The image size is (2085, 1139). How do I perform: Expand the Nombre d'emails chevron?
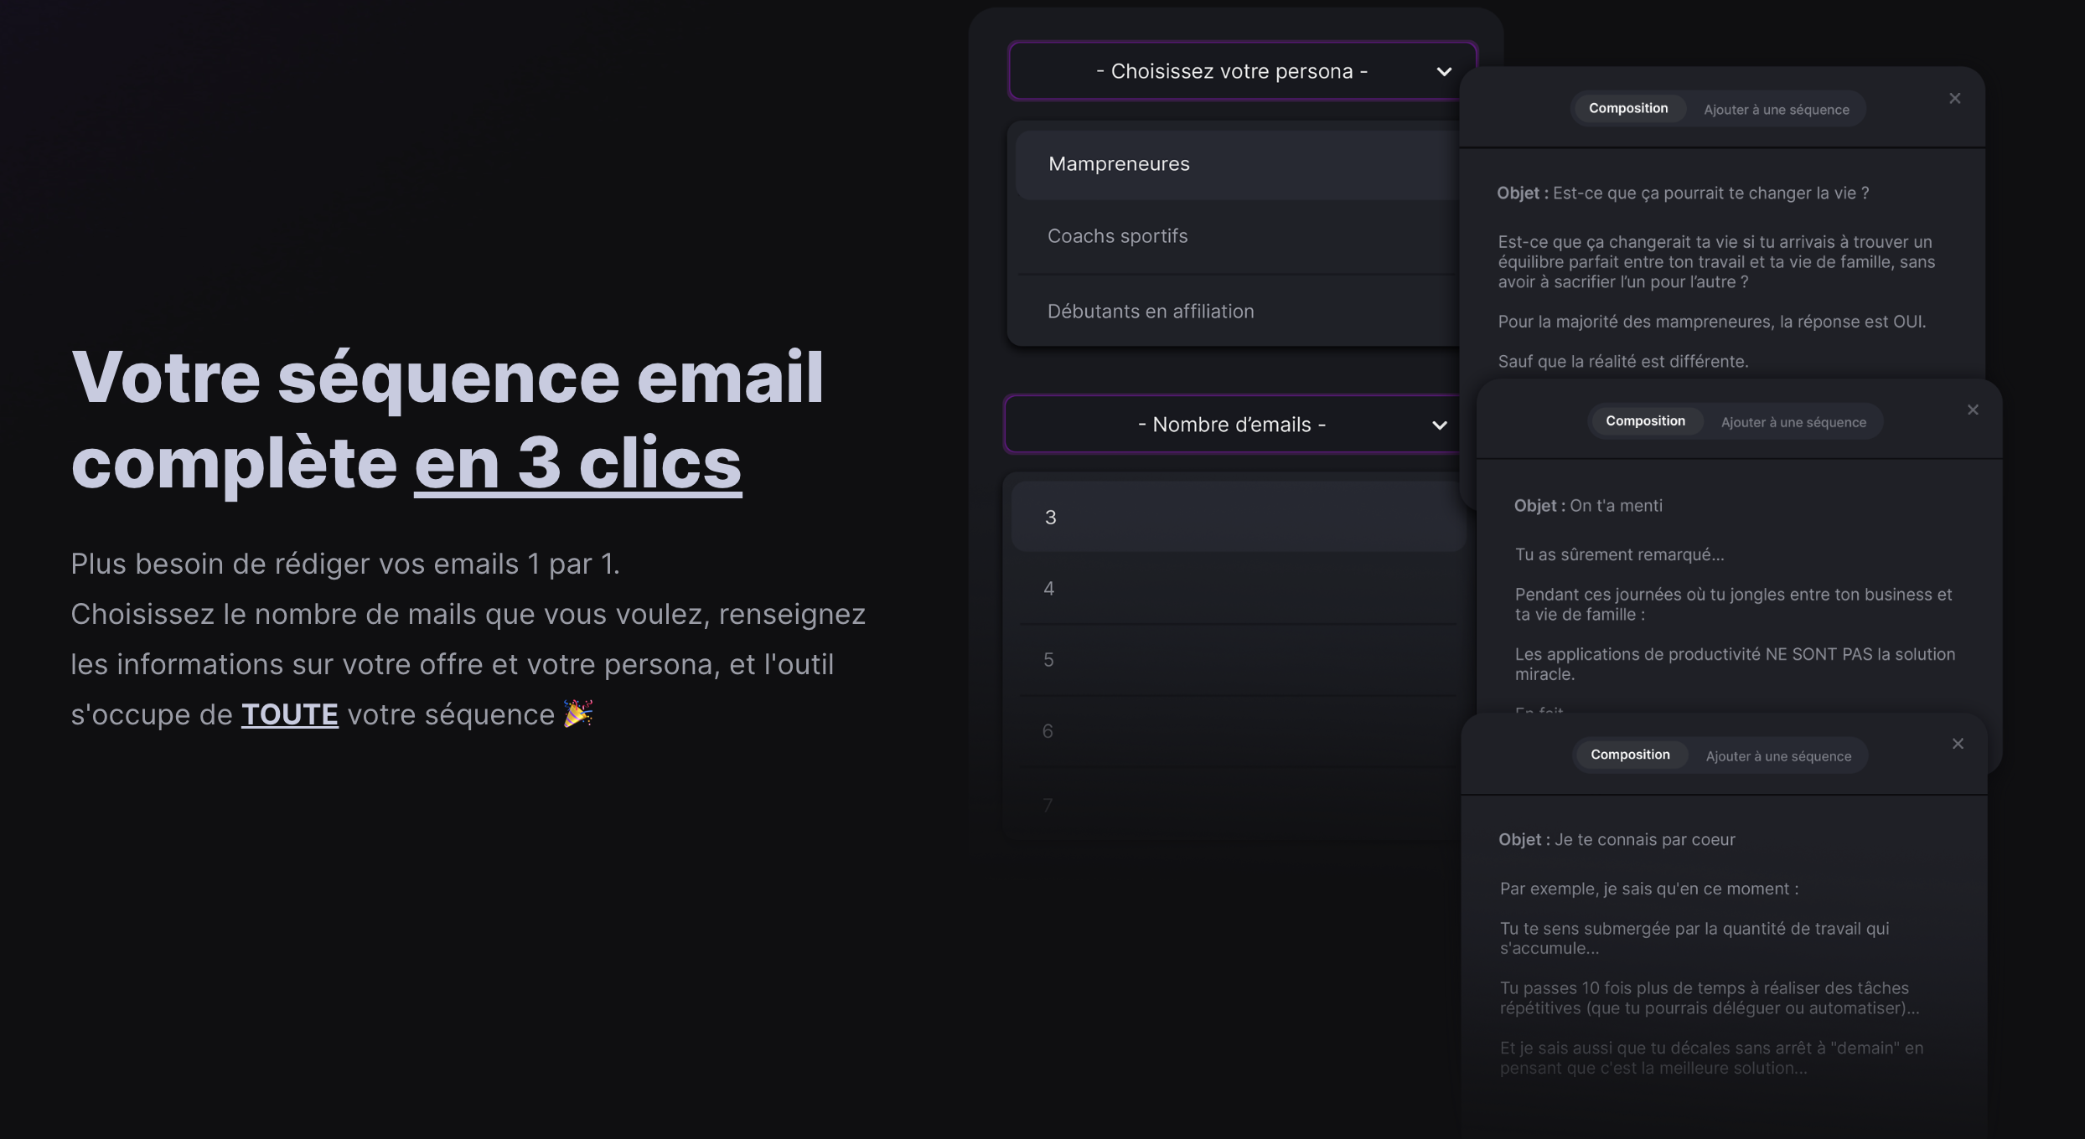pyautogui.click(x=1439, y=425)
